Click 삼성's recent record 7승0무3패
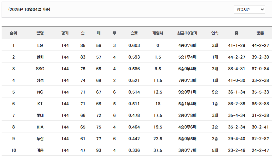This screenshot has width=275, height=158. pyautogui.click(x=187, y=80)
